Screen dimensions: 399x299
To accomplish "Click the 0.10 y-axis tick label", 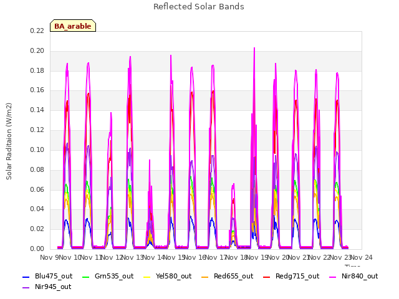I will (x=37, y=149).
